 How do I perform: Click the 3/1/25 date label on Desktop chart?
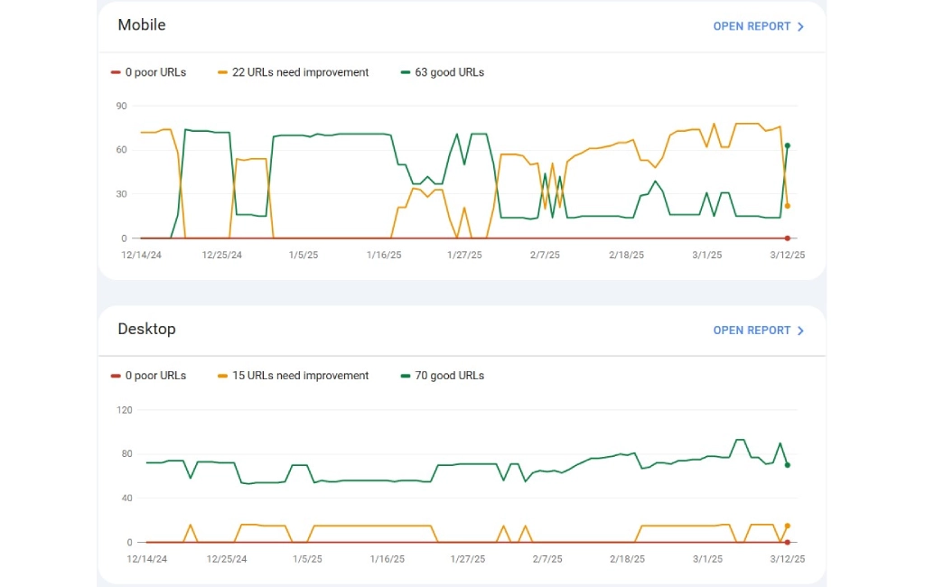tap(707, 559)
